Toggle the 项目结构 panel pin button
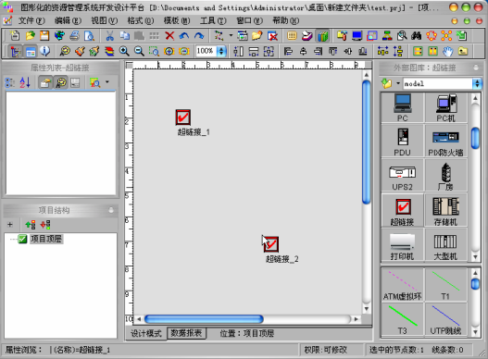 111,210
